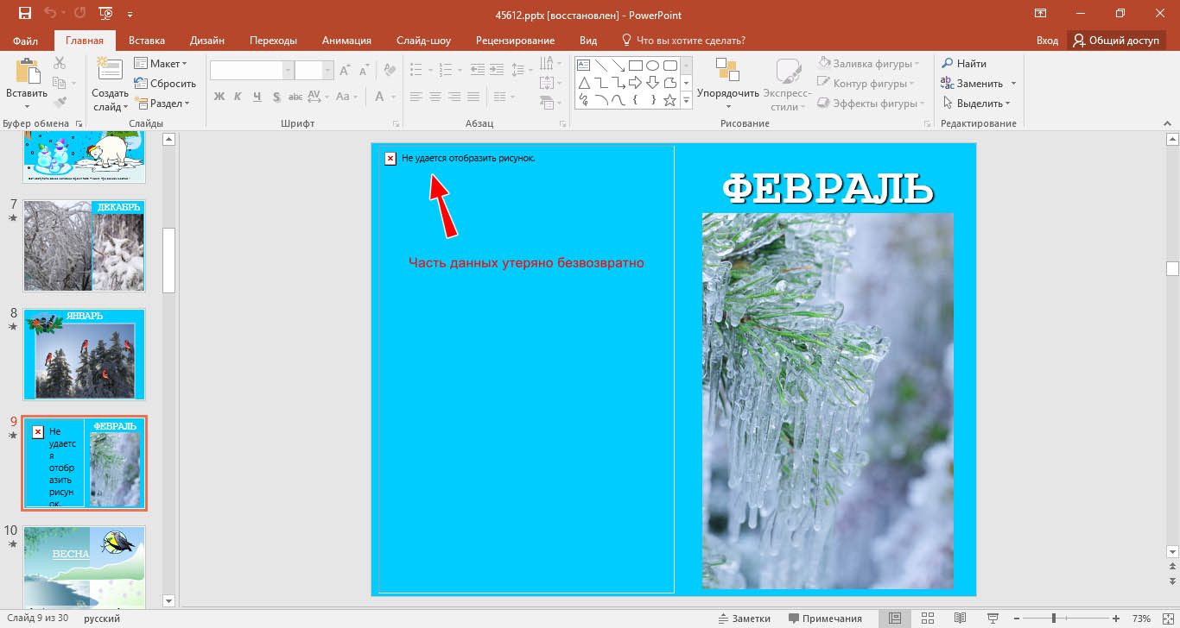Click the Paste (Вставить) clipboard icon
This screenshot has width=1180, height=628.
tap(27, 72)
